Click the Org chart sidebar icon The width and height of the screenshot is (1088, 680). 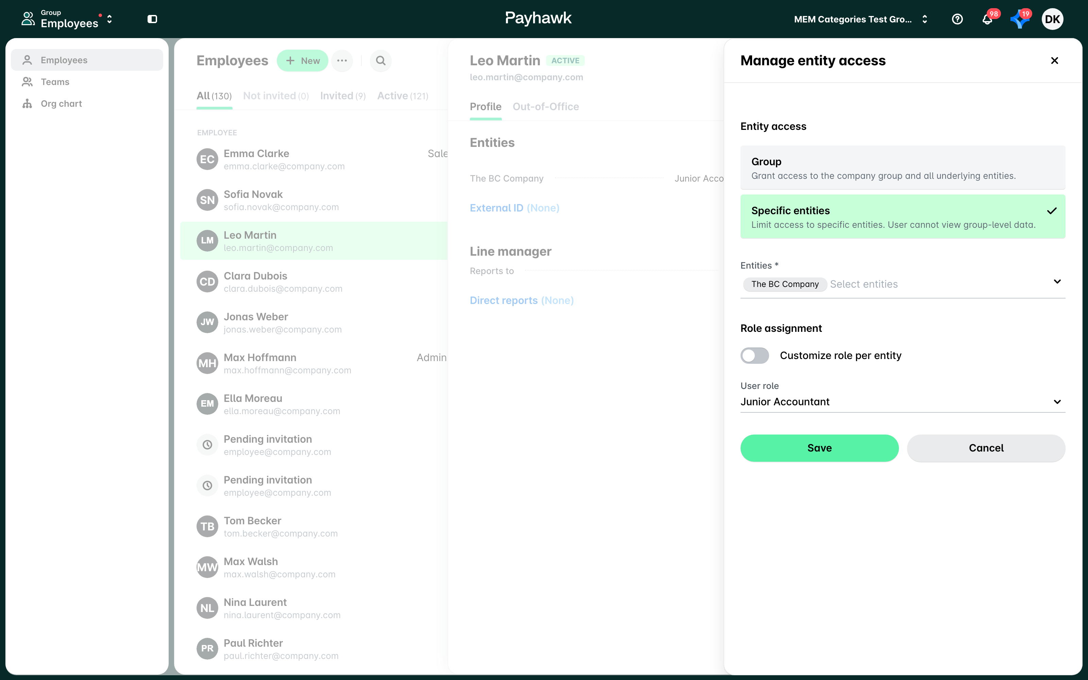point(28,103)
